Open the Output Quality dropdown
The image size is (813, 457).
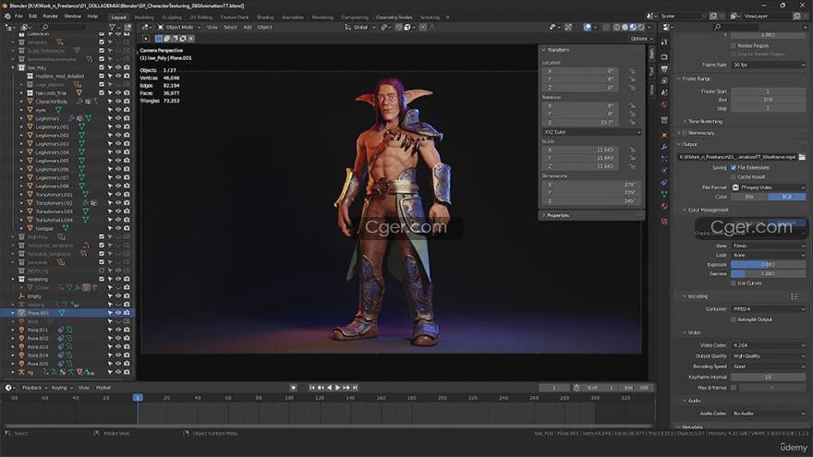(x=769, y=356)
